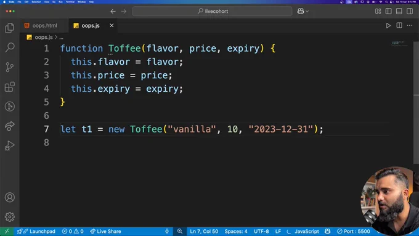The image size is (419, 236).
Task: Run the file with the play button
Action: 388,26
